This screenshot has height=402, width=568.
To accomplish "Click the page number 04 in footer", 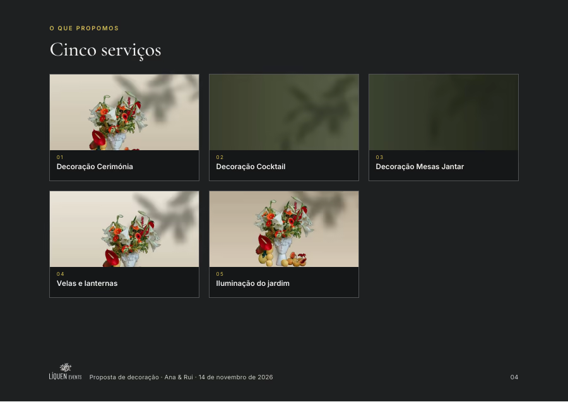I will (514, 377).
